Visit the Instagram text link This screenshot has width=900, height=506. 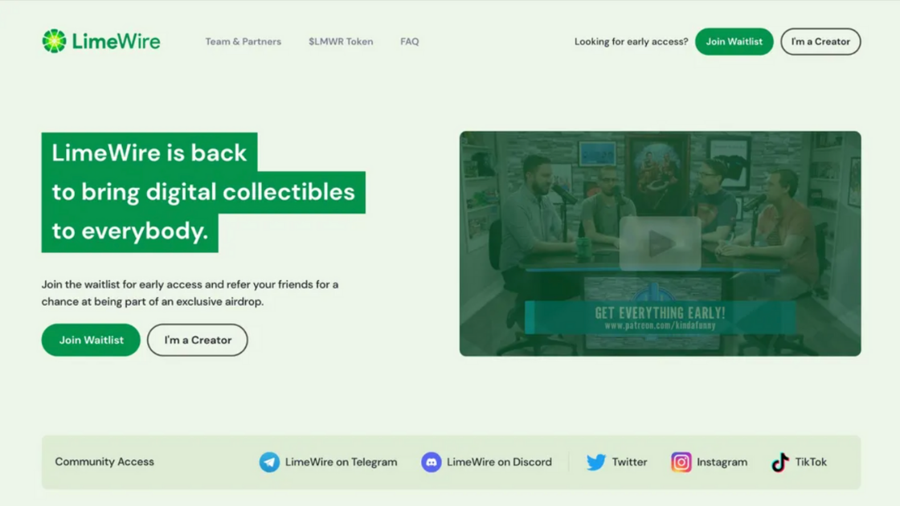(x=722, y=462)
